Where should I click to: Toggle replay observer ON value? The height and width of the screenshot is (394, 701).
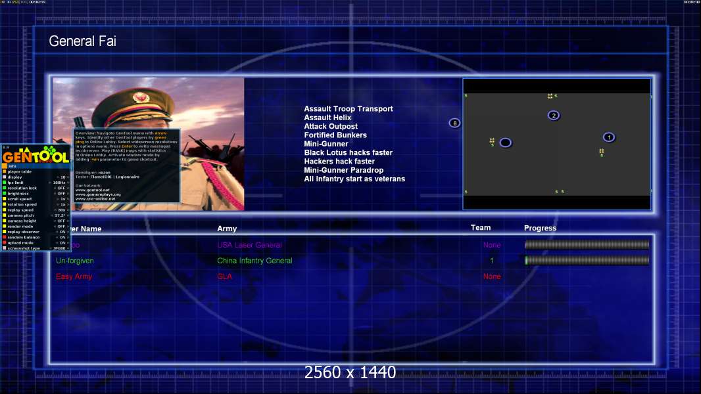coord(62,232)
